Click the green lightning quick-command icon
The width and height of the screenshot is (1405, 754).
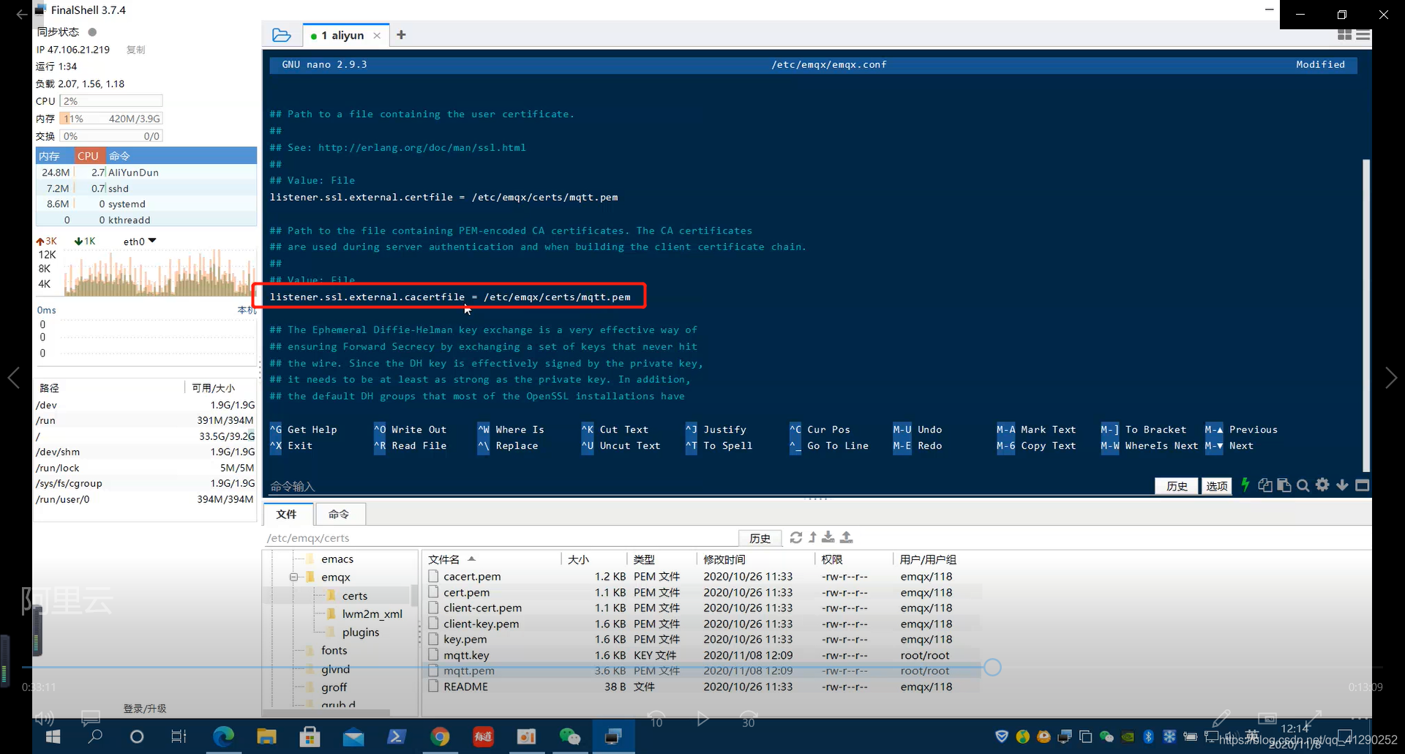pos(1245,485)
